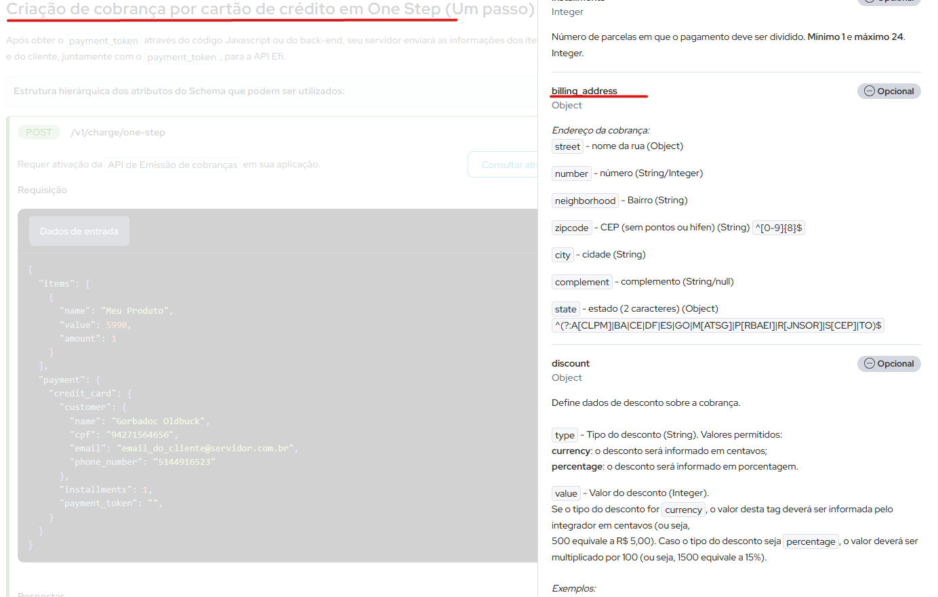The width and height of the screenshot is (938, 597).
Task: Open the Dados de entrada tab
Action: point(79,231)
